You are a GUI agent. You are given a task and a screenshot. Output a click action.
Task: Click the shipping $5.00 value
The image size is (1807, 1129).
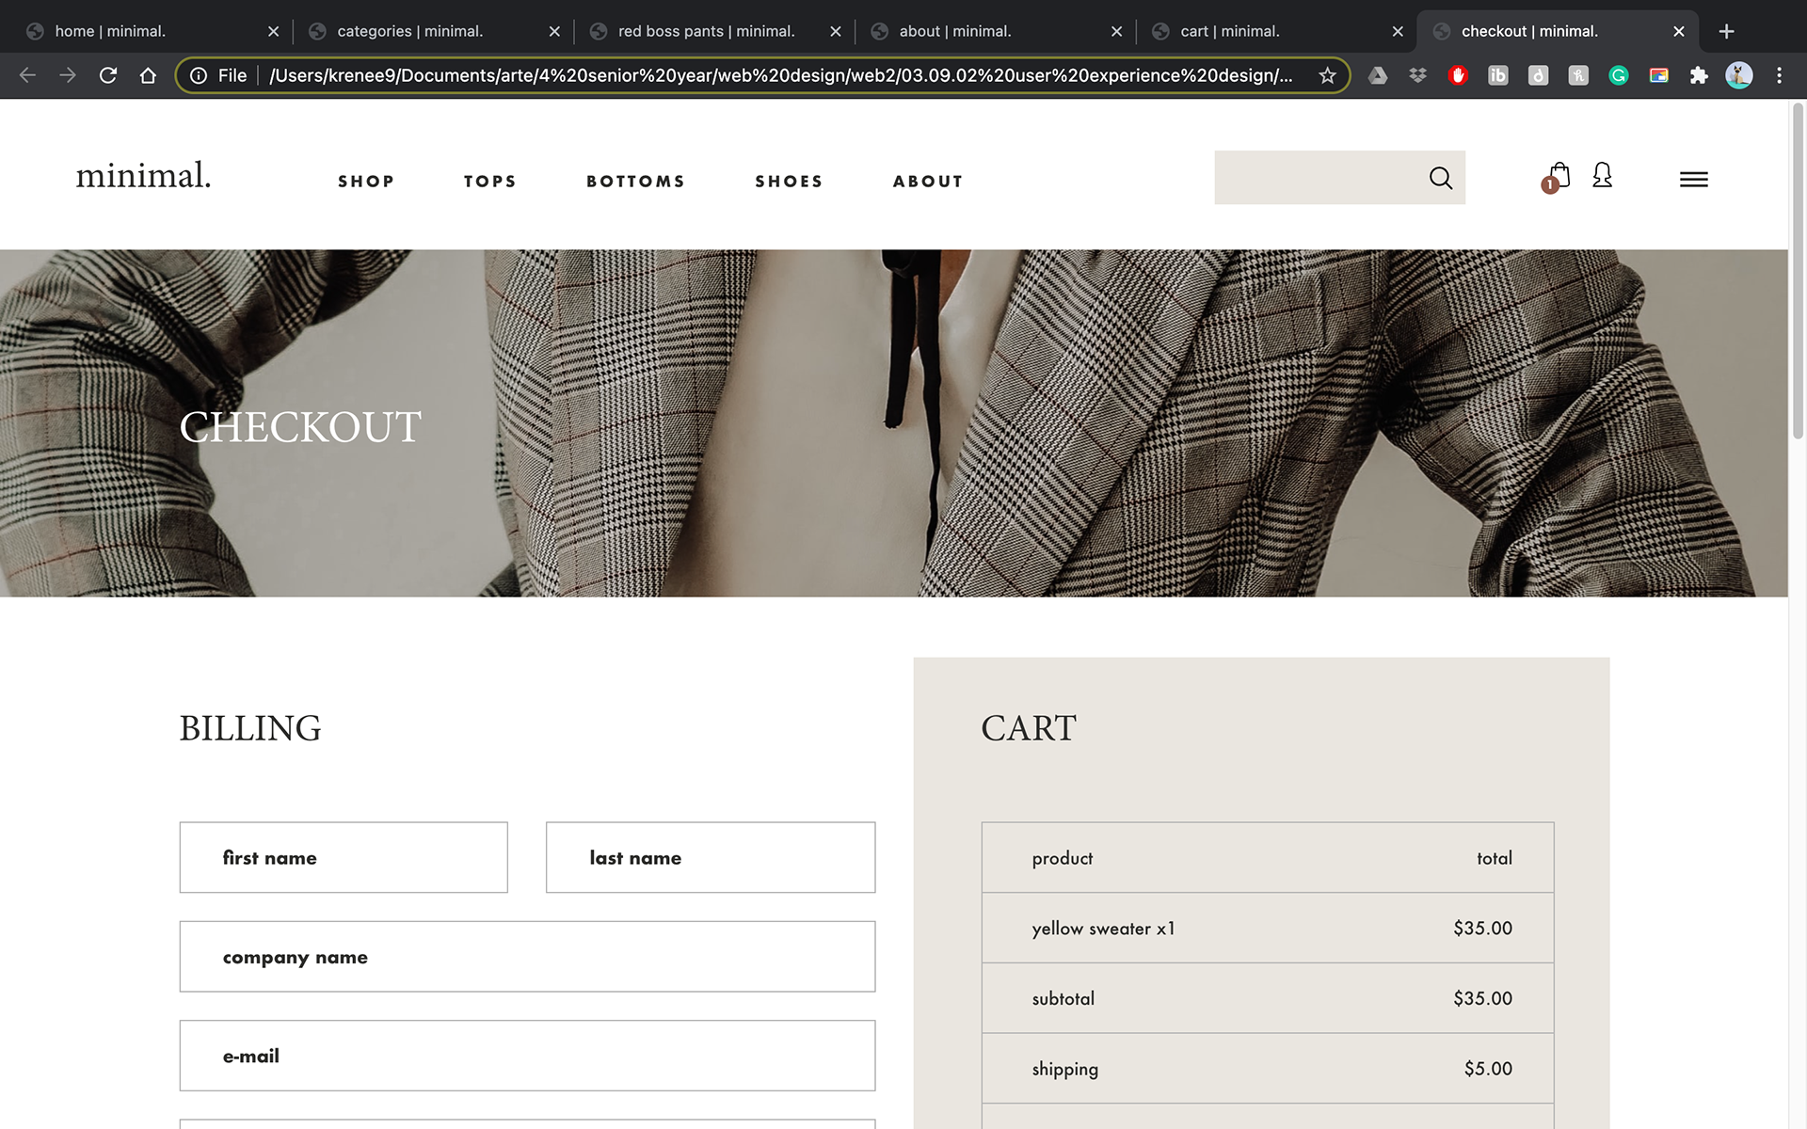[x=1488, y=1069]
